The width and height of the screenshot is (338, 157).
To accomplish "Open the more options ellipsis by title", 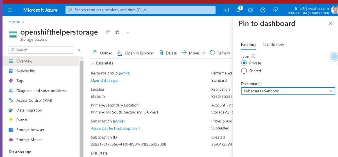I will pos(127,32).
